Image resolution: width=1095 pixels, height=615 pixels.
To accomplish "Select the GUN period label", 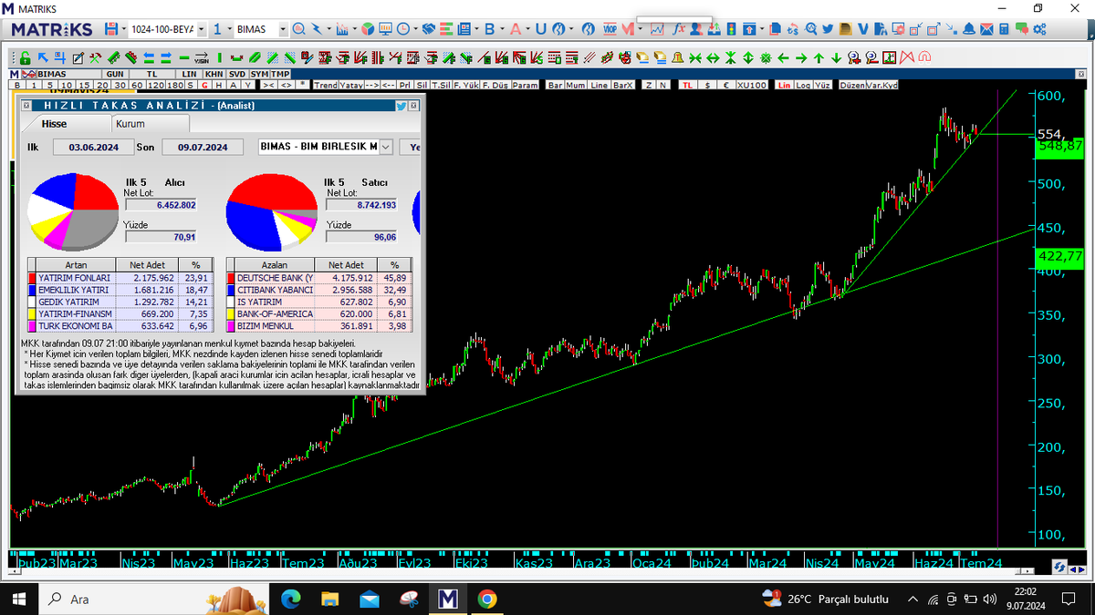I will [x=115, y=74].
